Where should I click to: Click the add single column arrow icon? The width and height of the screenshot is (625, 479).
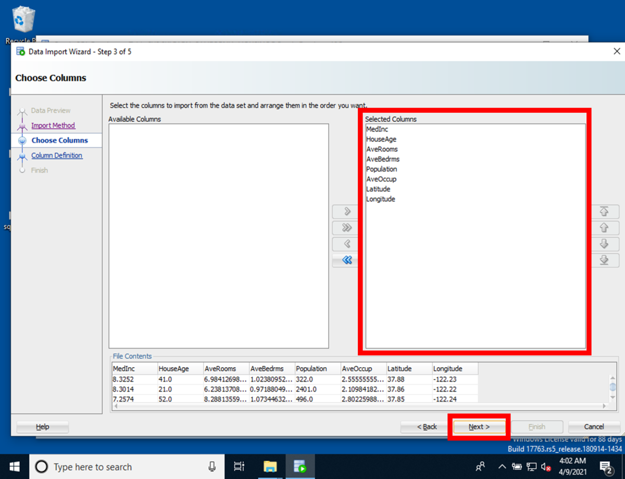[347, 212]
